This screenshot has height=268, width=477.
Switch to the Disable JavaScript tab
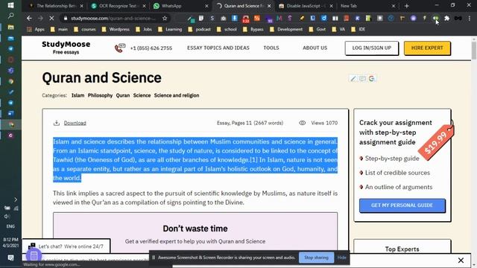coord(306,6)
